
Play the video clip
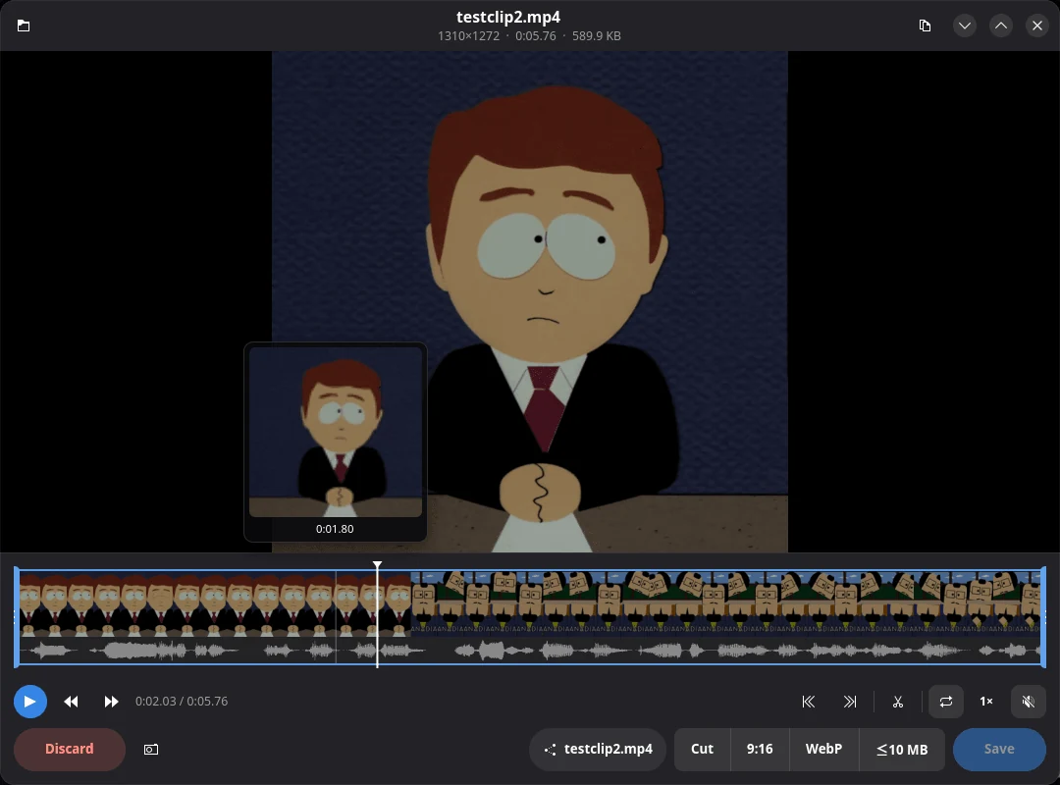(29, 702)
